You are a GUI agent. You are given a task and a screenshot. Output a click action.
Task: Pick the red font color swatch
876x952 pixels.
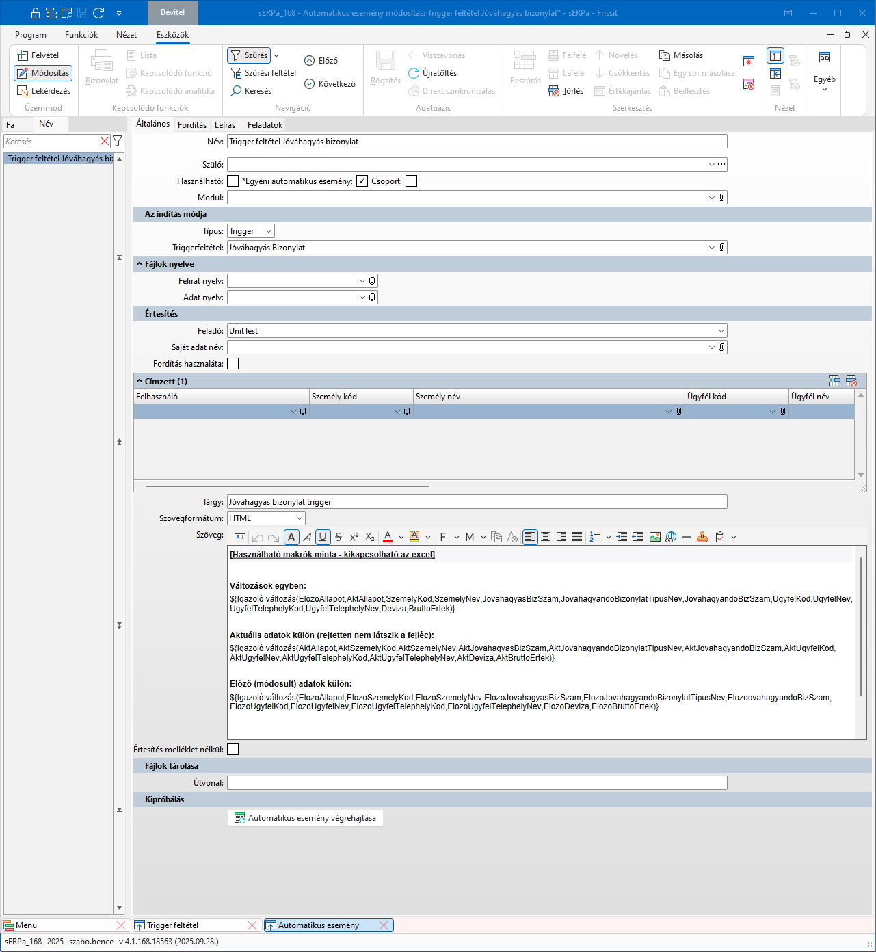[388, 537]
